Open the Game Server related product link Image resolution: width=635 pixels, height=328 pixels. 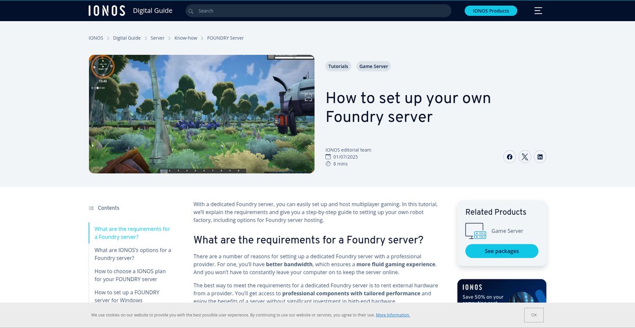click(x=507, y=231)
